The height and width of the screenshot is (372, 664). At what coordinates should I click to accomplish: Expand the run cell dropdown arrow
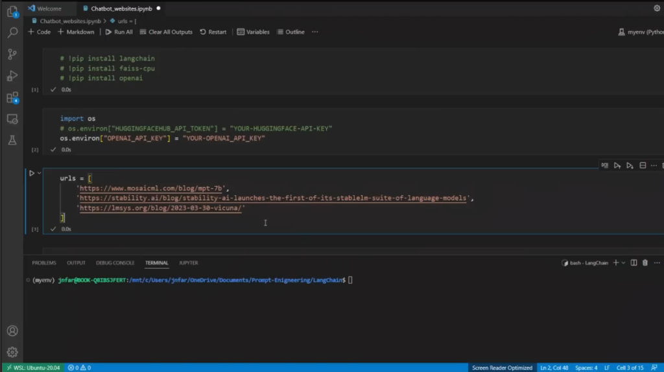[40, 173]
